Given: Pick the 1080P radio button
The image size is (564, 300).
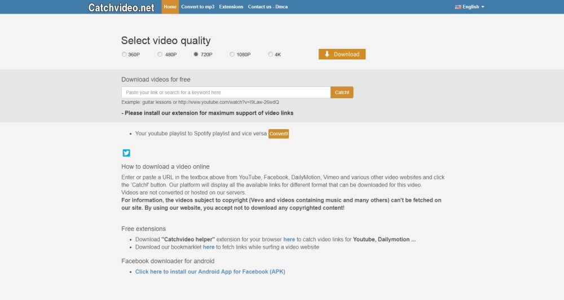Looking at the screenshot, I should [232, 55].
